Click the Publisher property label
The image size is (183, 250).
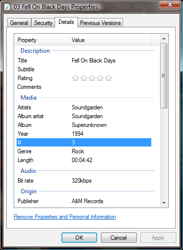tap(28, 201)
